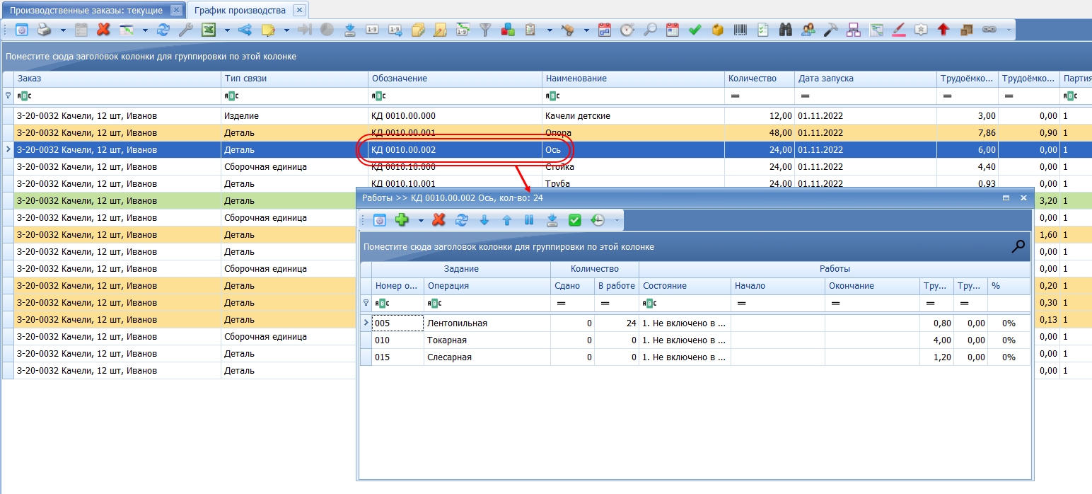This screenshot has width=1092, height=494.
Task: Sort by the Операция column header
Action: coord(487,286)
